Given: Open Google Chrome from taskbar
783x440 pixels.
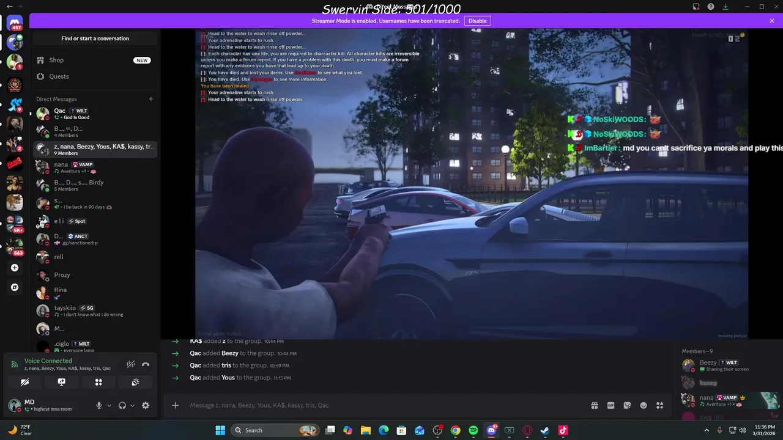Looking at the screenshot, I should 456,430.
